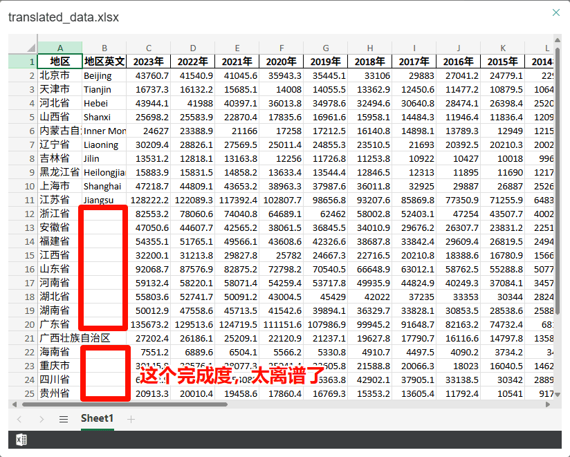Viewport: 570px width, 457px height.
Task: Click vertical scrollbar up arrow
Action: click(x=558, y=39)
